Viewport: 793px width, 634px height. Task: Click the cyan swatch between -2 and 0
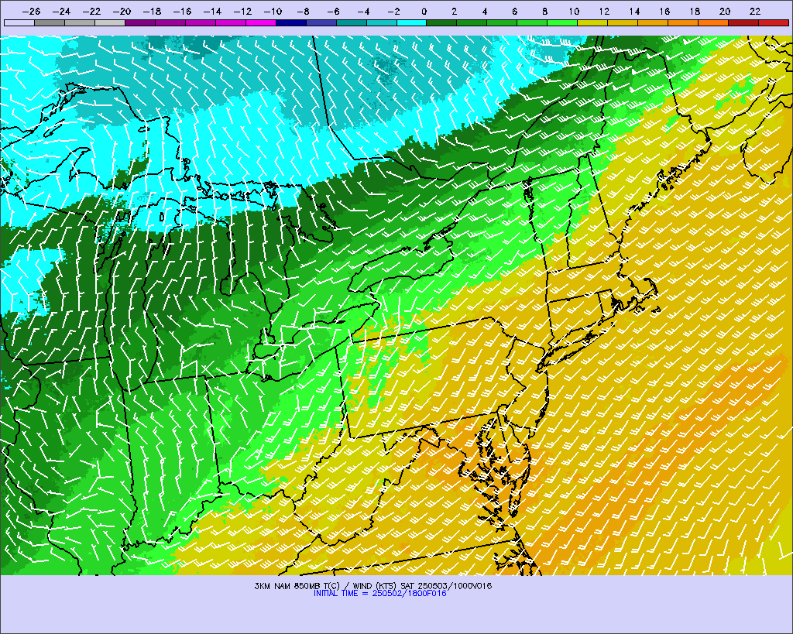[412, 22]
